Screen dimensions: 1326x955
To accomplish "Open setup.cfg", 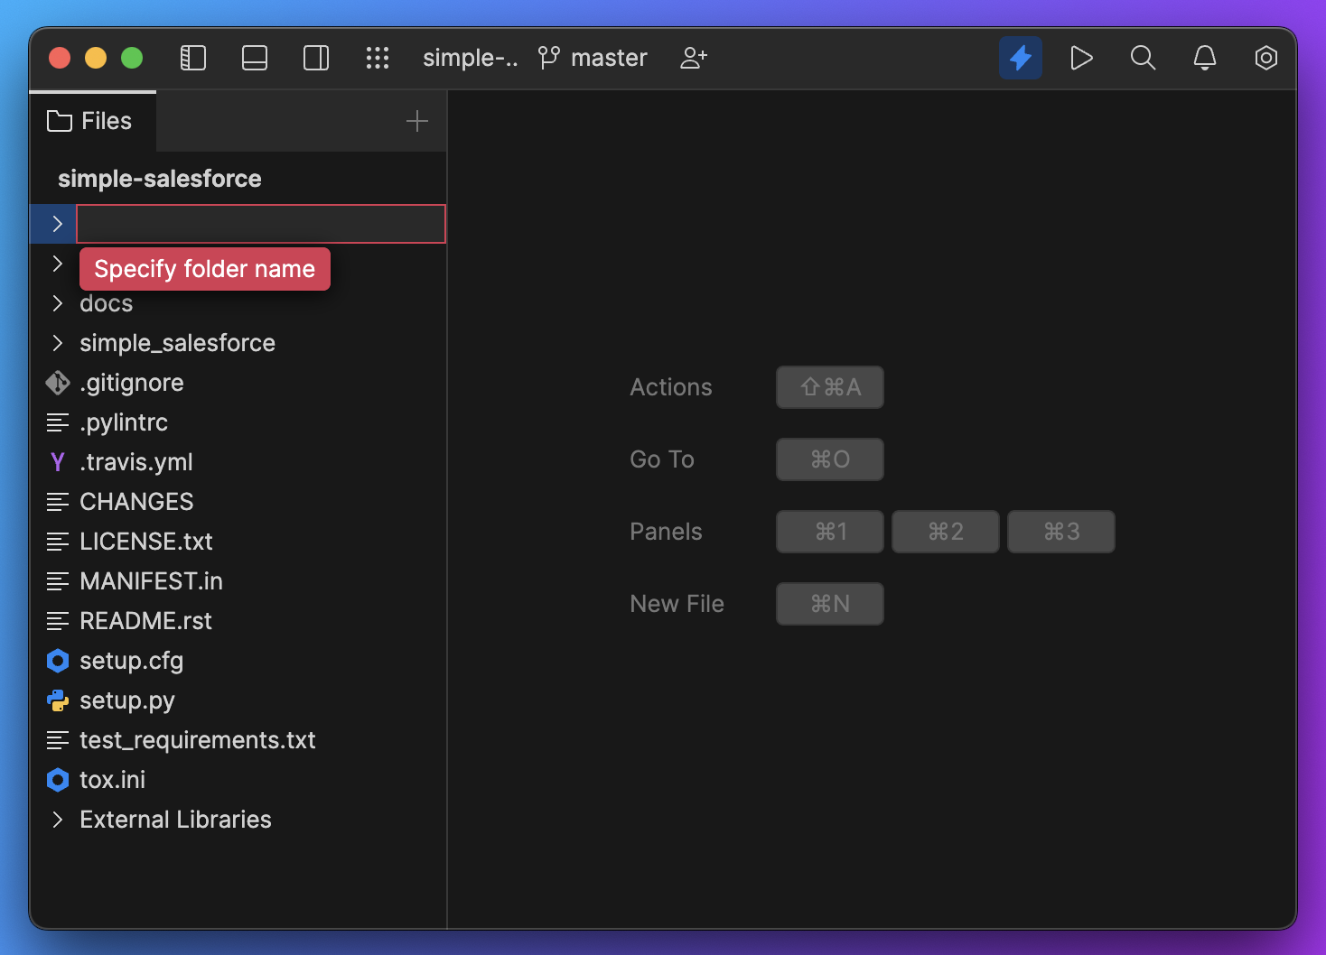I will coord(132,661).
